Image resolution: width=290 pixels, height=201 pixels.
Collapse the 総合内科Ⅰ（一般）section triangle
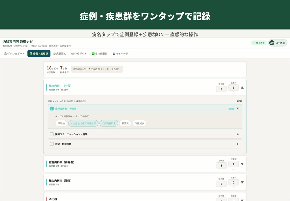[242, 88]
